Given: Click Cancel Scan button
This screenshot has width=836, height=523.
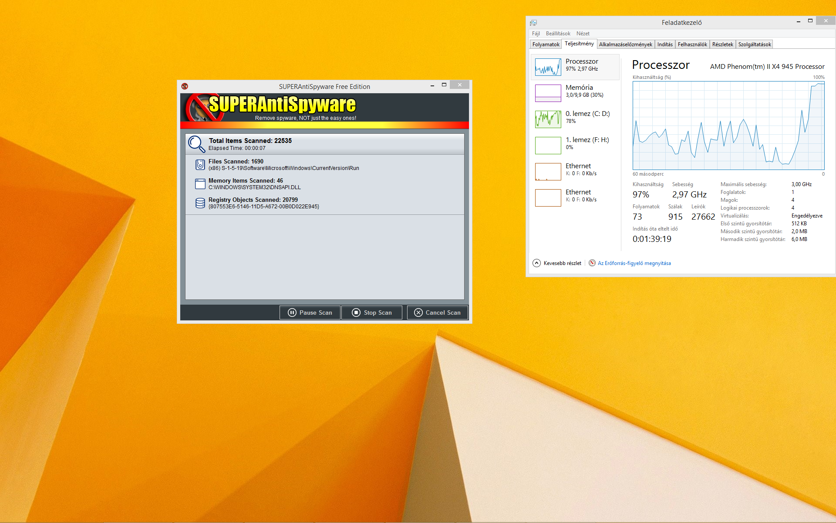Looking at the screenshot, I should [x=437, y=312].
